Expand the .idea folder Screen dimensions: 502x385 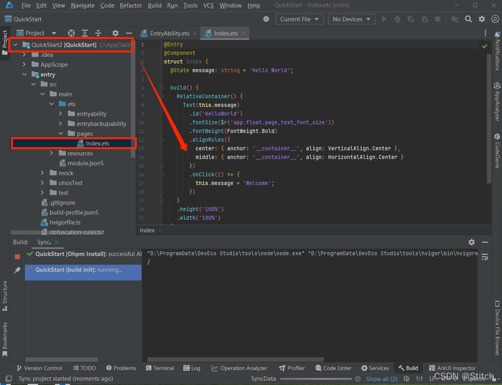coord(24,55)
